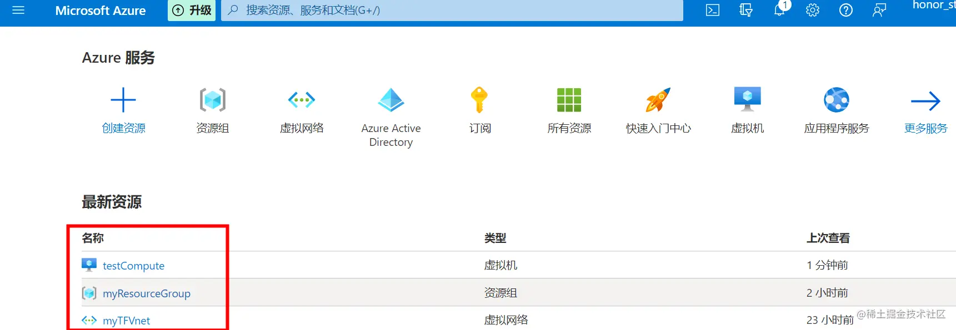Click 虚拟网络 type cell in myTFVnet row
The width and height of the screenshot is (956, 330).
pos(506,320)
